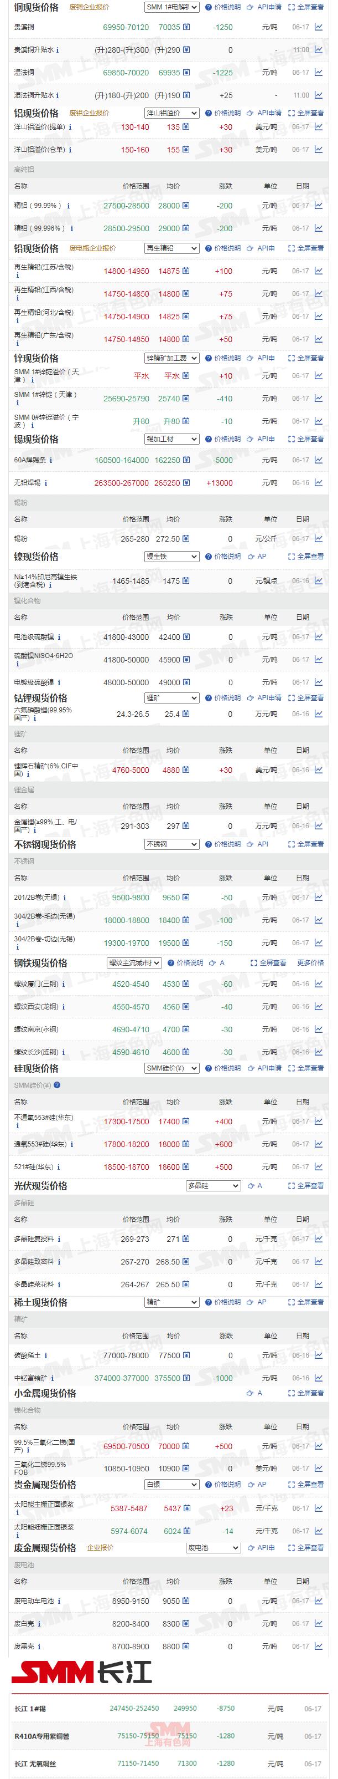Viewport: 338px width, 1779px height.
Task: Open the 废电池 dropdown in 废金属现货价格
Action: click(x=213, y=1548)
